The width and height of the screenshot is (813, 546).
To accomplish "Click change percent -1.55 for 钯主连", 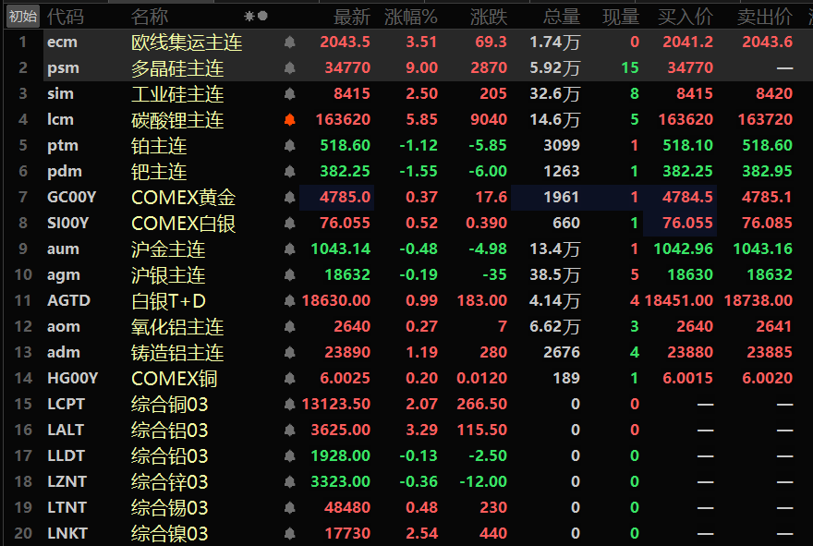I will 419,171.
